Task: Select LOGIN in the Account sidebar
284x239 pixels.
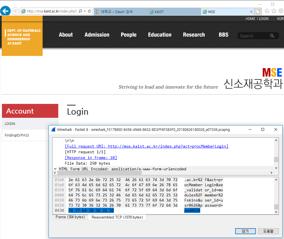Action: click(x=30, y=124)
